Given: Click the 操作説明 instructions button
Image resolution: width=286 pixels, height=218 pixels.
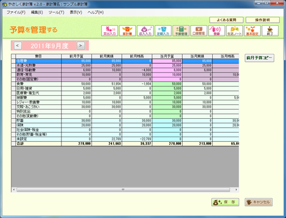Looking at the screenshot, I should pyautogui.click(x=263, y=20).
